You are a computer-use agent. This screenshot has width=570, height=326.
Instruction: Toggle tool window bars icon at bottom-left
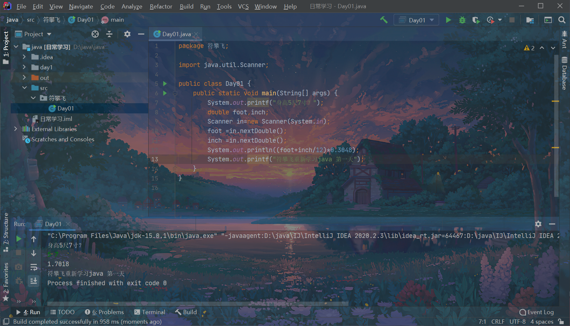[6, 321]
